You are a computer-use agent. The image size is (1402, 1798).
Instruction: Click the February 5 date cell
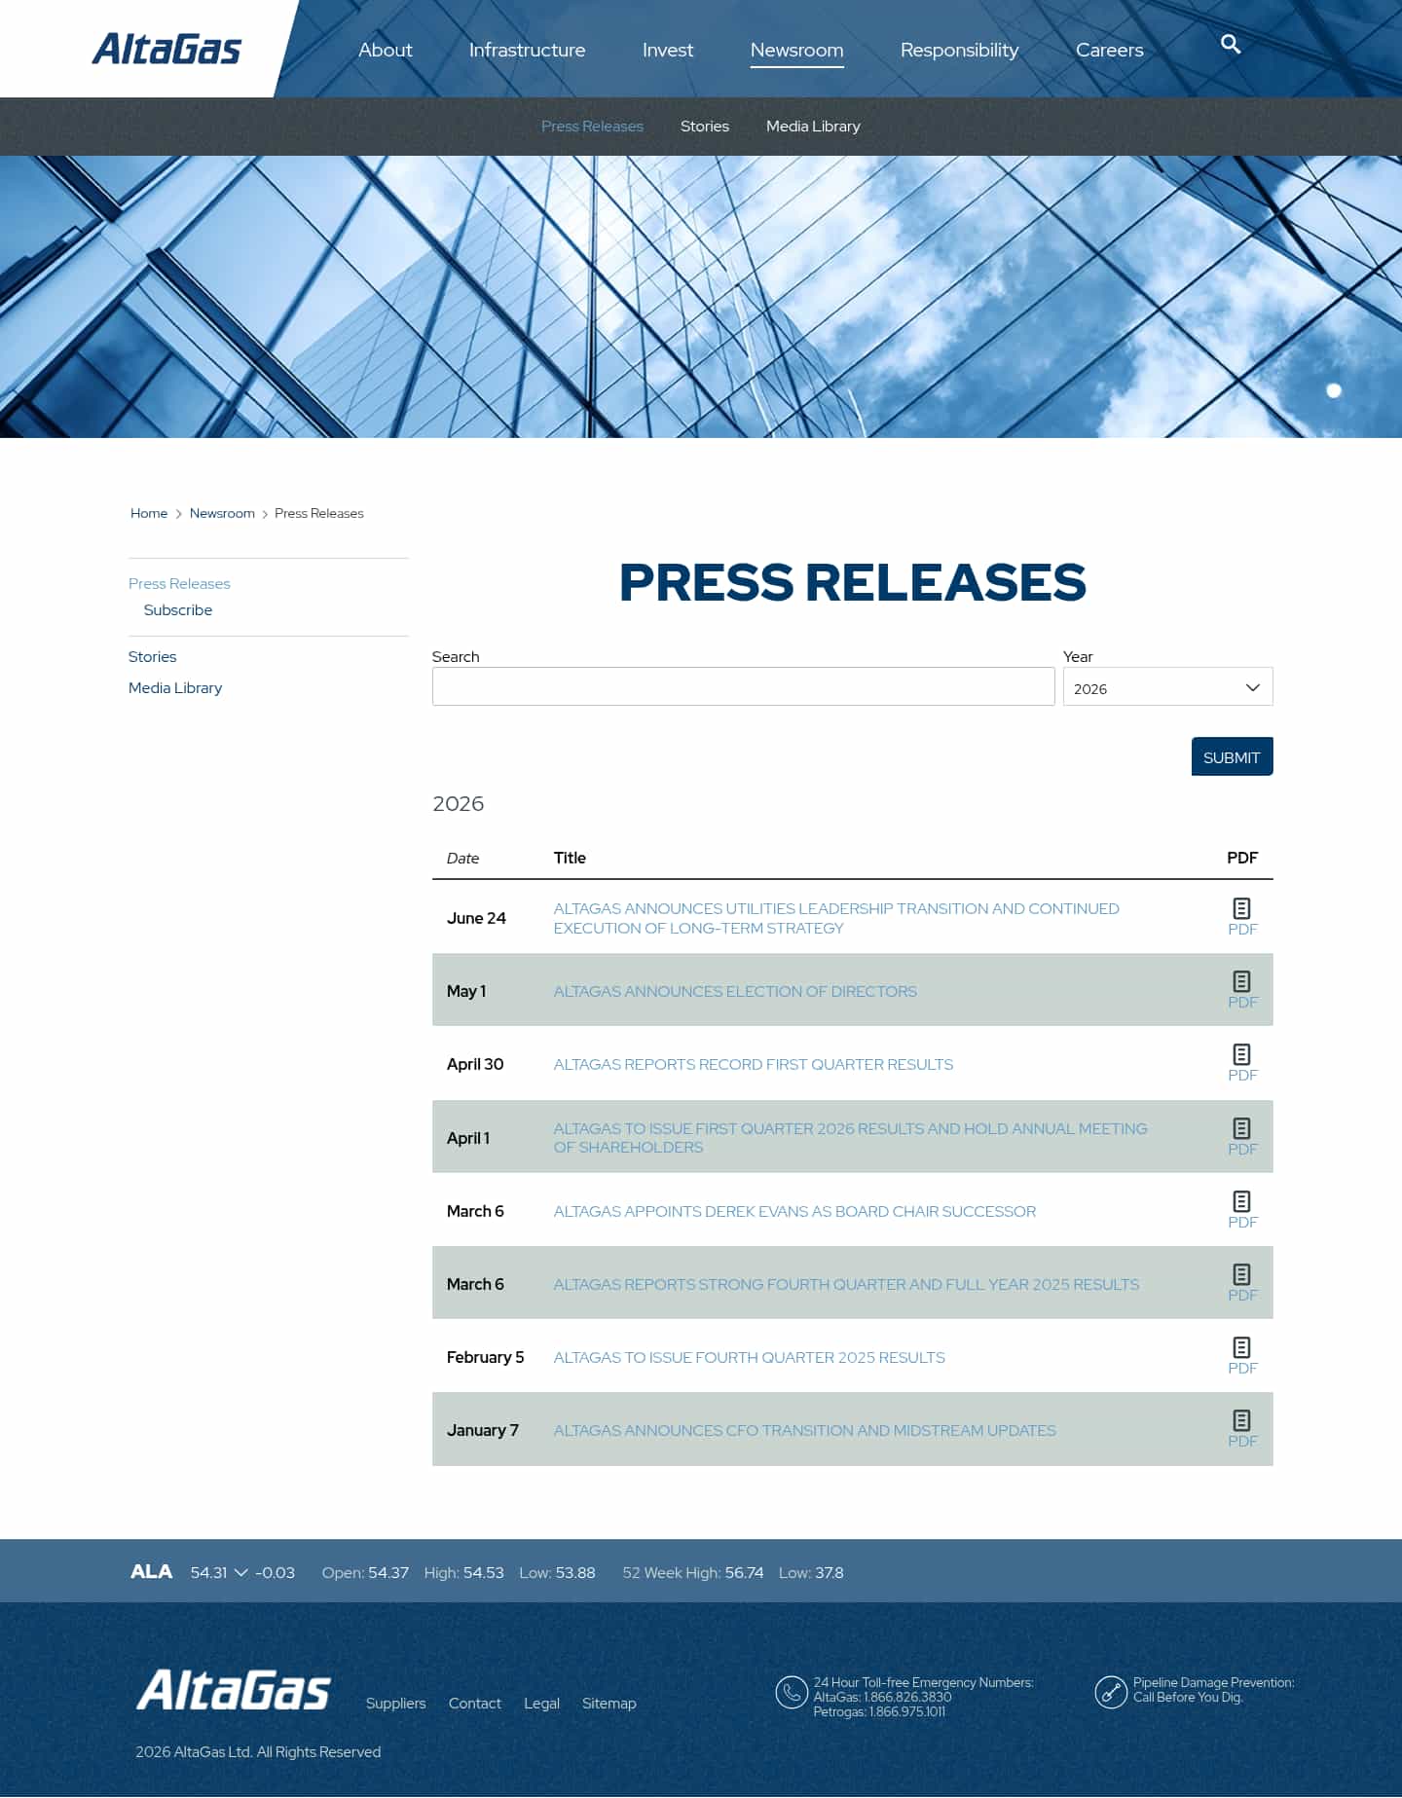pos(485,1357)
